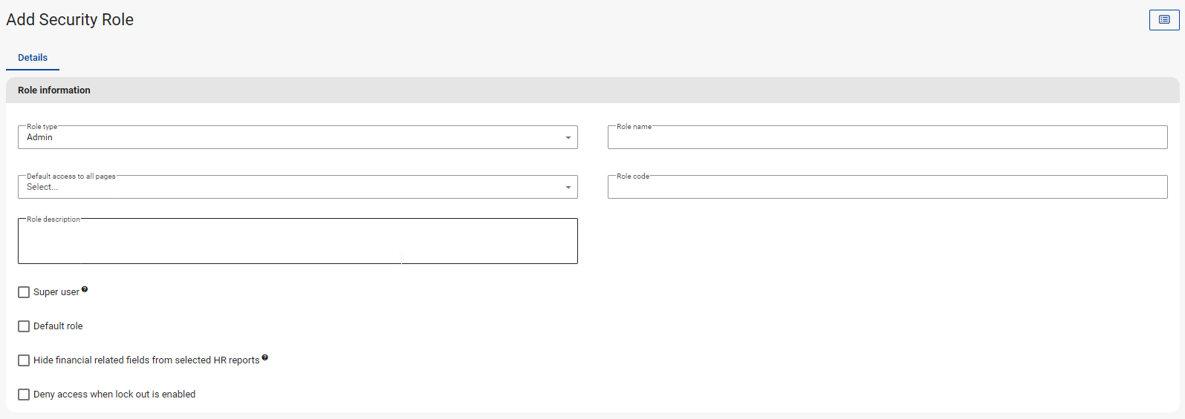This screenshot has height=419, width=1185.
Task: Click the Add Security Role page title
Action: click(70, 20)
